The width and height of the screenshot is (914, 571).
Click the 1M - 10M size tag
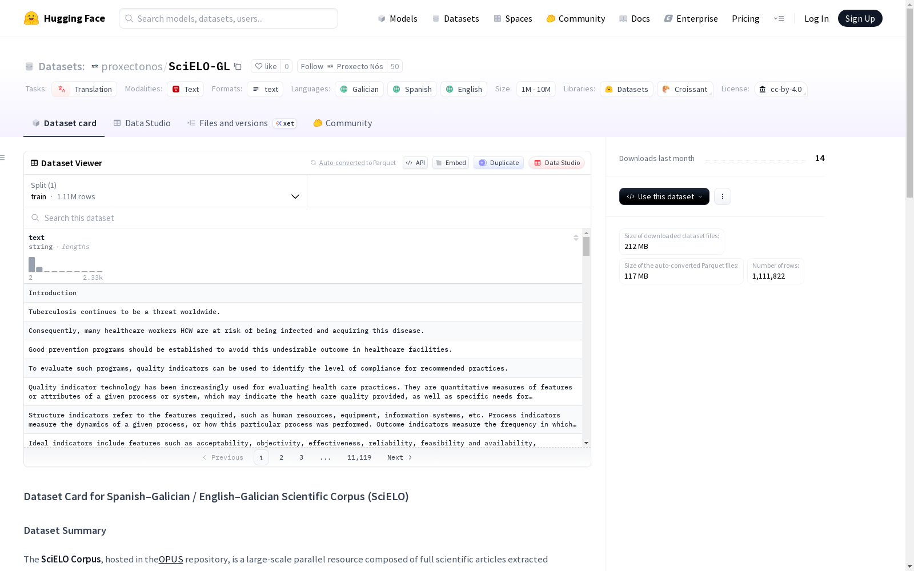[x=536, y=89]
